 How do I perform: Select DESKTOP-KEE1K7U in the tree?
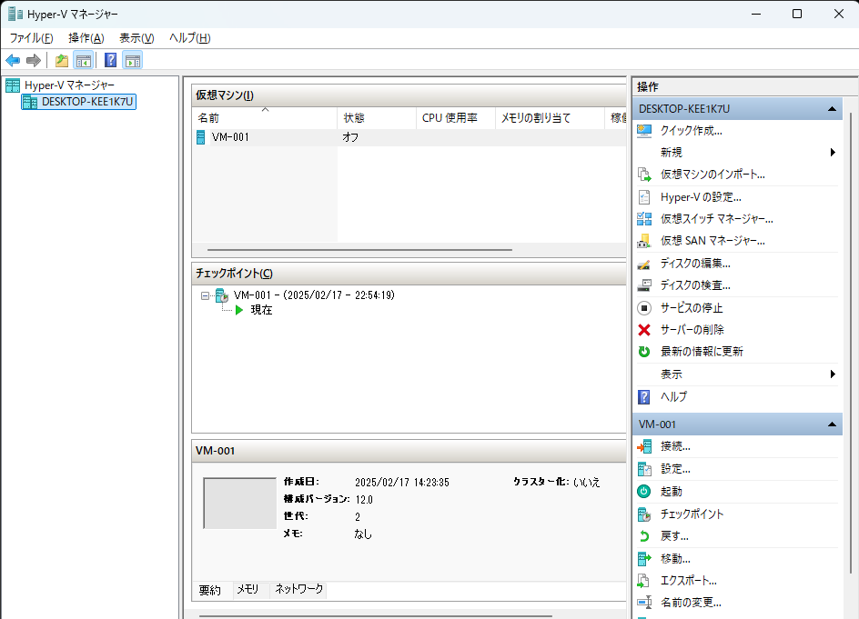tap(79, 102)
